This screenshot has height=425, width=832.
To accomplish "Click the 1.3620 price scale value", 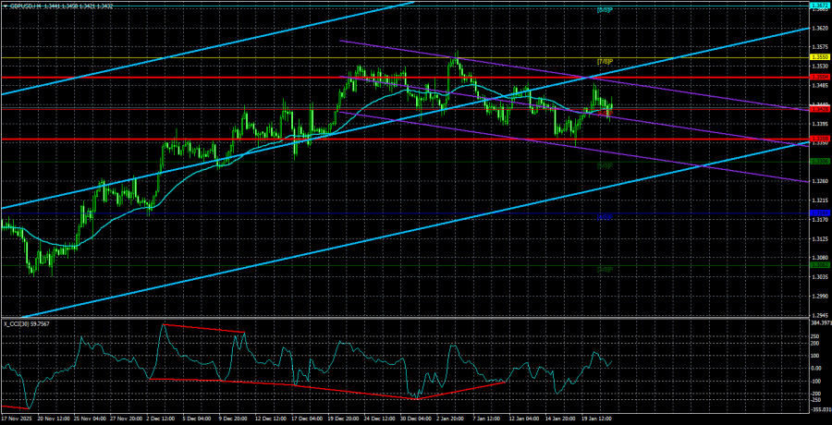I will pyautogui.click(x=818, y=28).
